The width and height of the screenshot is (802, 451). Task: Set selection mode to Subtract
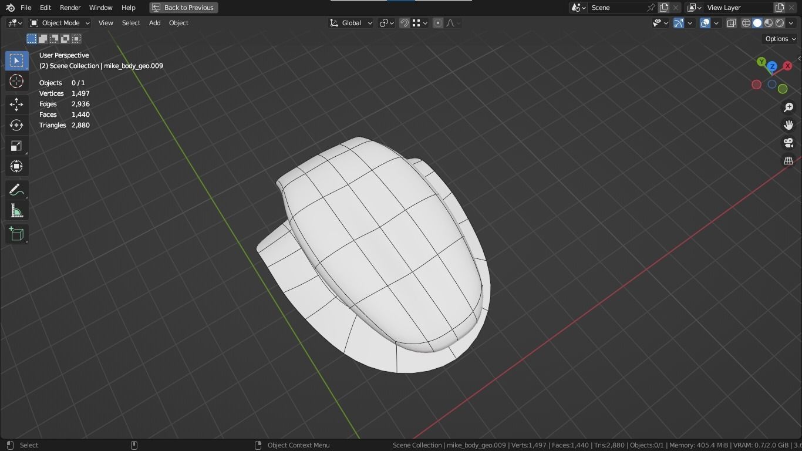click(54, 39)
